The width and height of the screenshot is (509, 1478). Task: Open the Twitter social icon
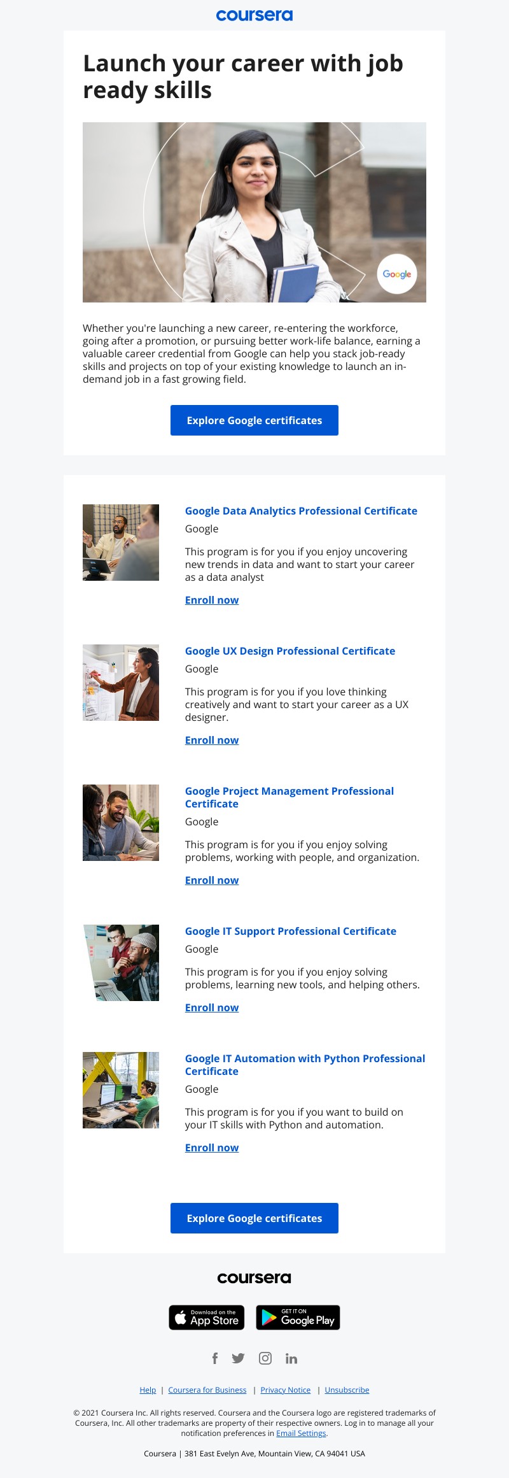click(239, 1358)
